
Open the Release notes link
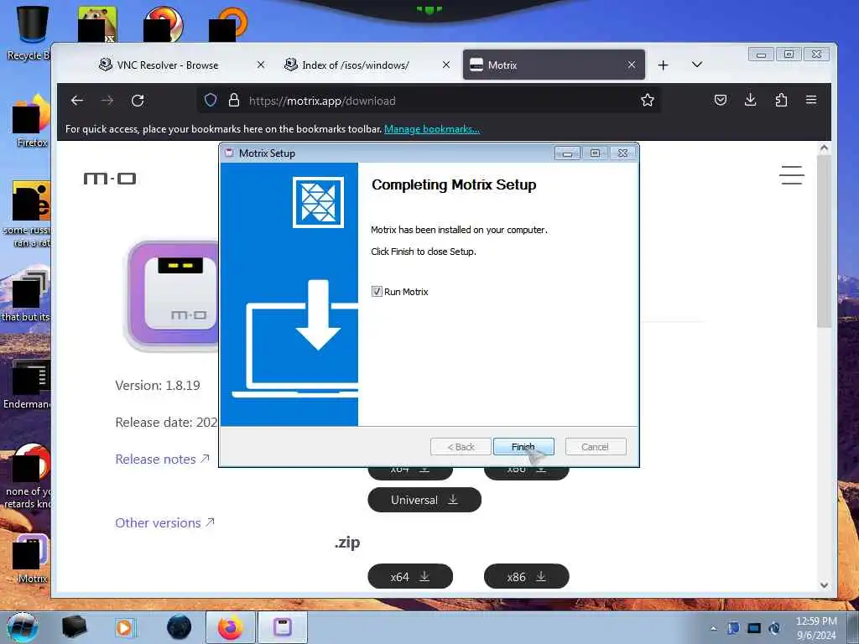tap(162, 459)
